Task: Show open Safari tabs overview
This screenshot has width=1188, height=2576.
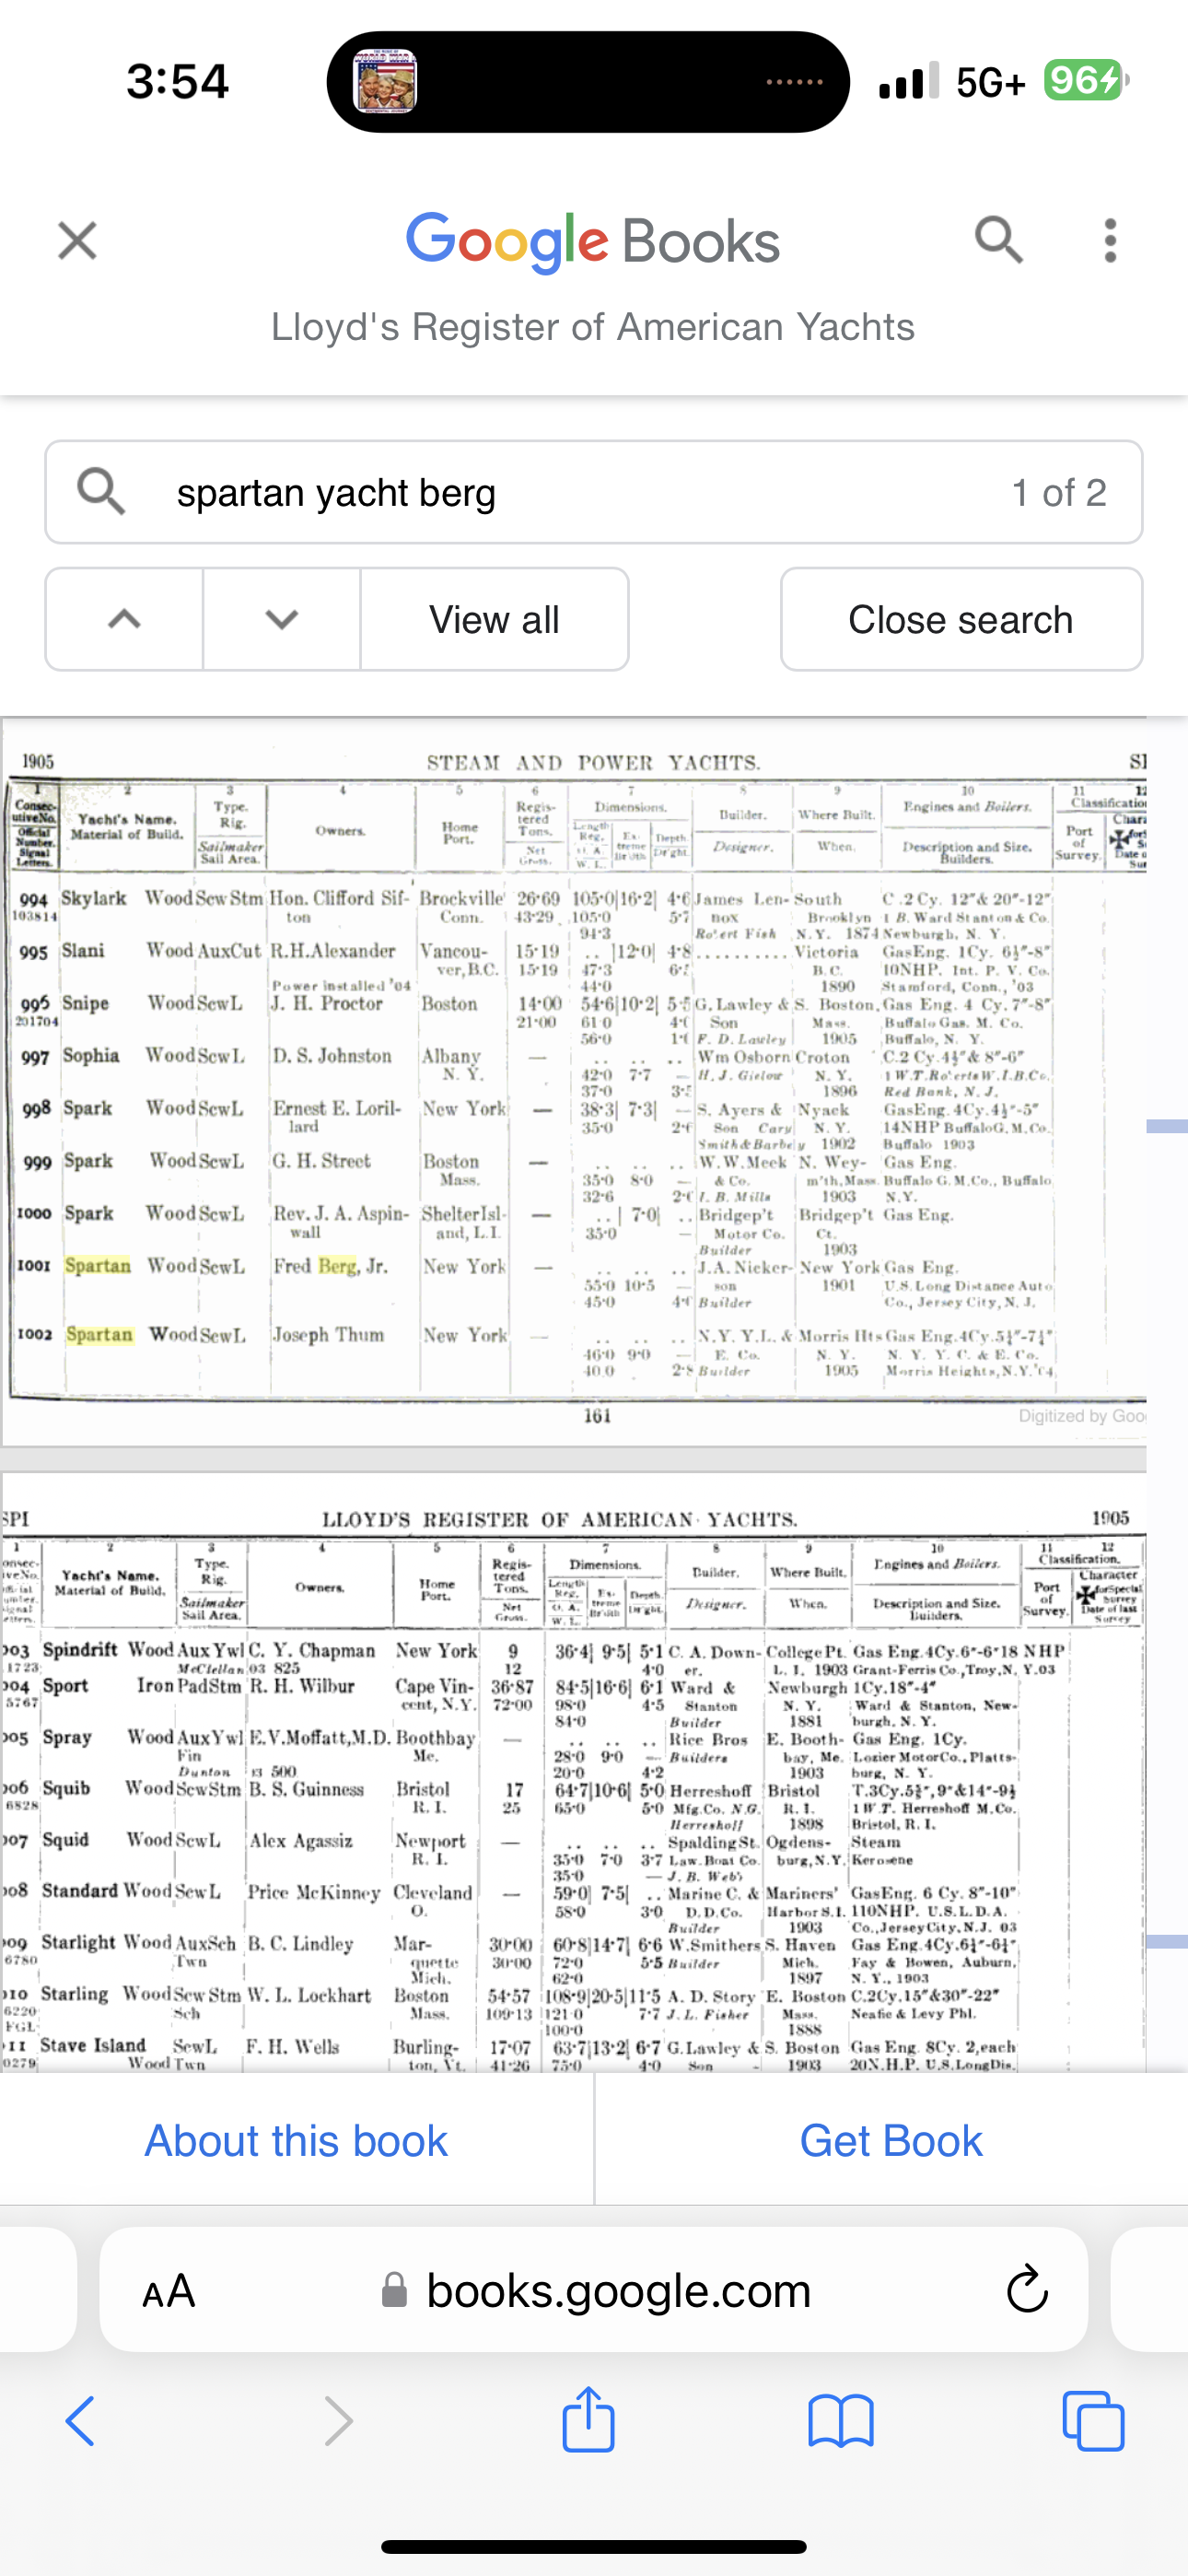Action: point(1094,2422)
